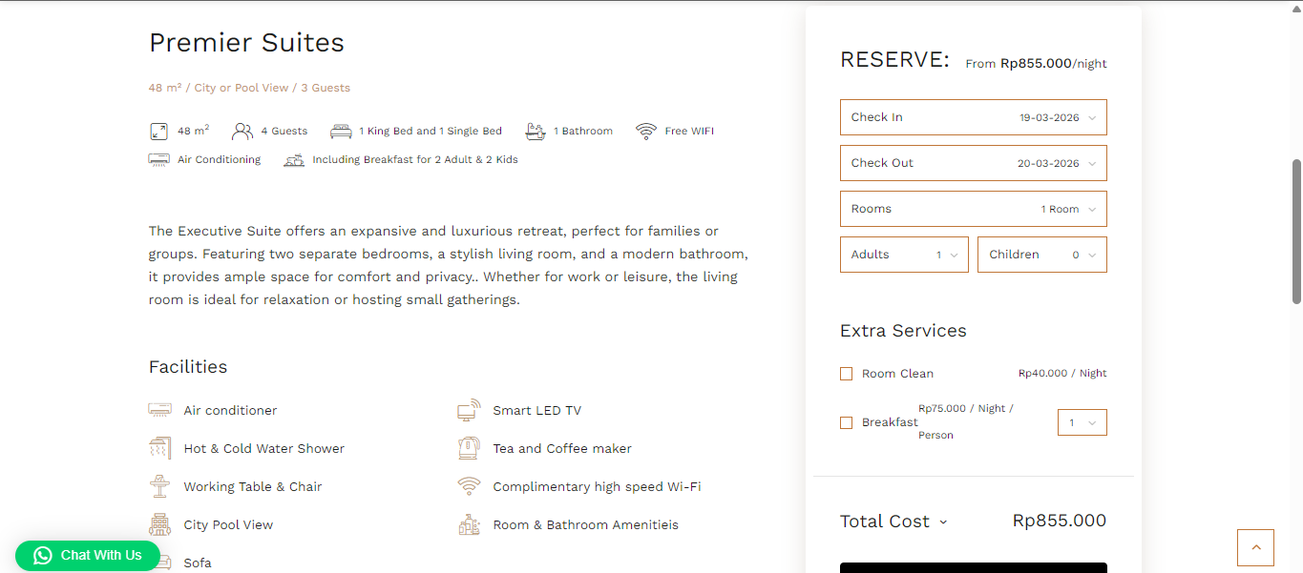Click the Tea and Coffee maker icon
This screenshot has height=573, width=1303.
469,449
